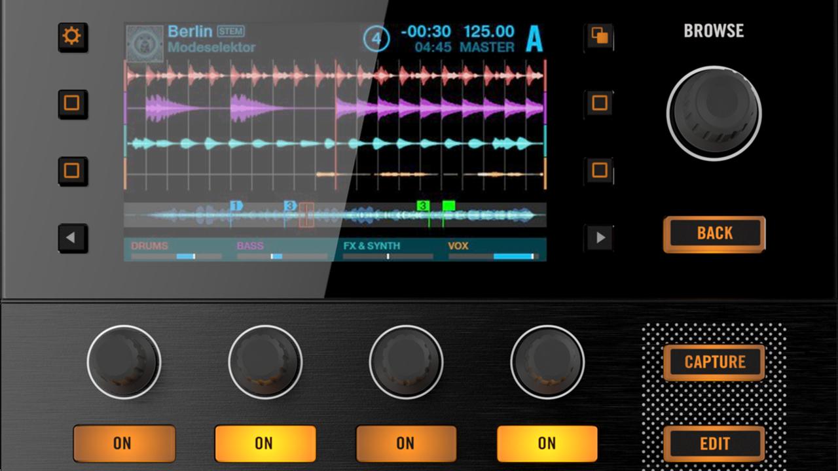Click the cyan FX & synth stem waveform
The height and width of the screenshot is (471, 838).
(x=335, y=142)
